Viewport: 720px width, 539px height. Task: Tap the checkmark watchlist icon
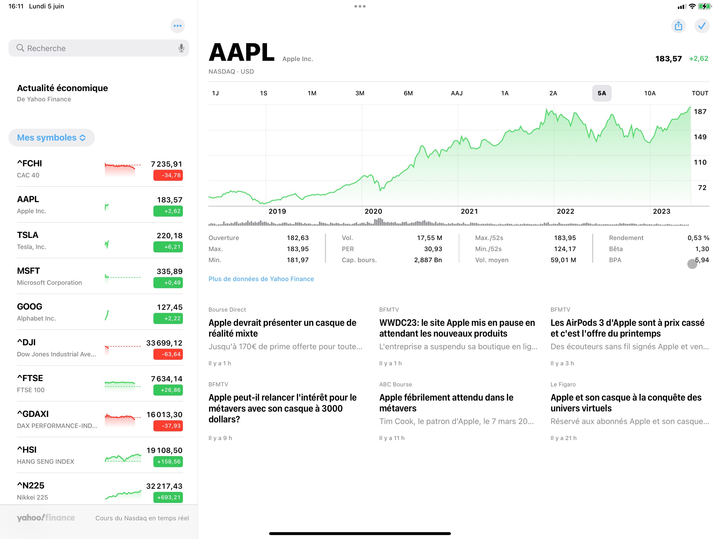pos(702,26)
